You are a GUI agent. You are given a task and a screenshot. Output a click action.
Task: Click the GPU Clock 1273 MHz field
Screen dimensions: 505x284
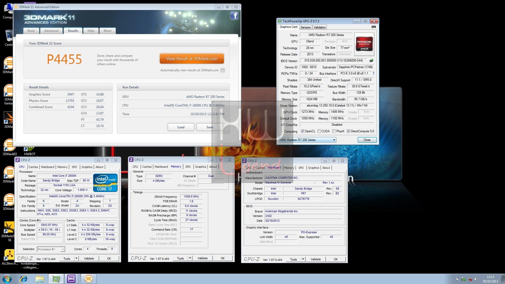click(308, 112)
